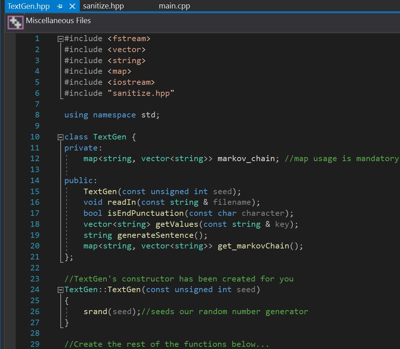This screenshot has width=400, height=349.
Task: Click line number 24
Action: pos(35,290)
